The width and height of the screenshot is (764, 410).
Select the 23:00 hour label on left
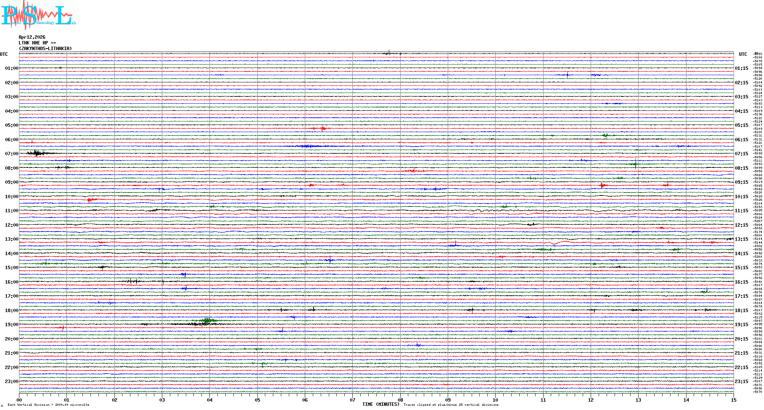11,382
